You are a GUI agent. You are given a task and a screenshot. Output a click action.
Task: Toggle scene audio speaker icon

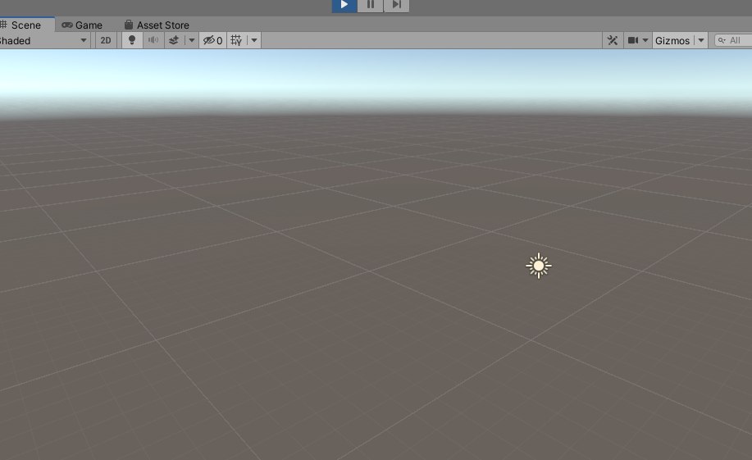[x=153, y=41]
